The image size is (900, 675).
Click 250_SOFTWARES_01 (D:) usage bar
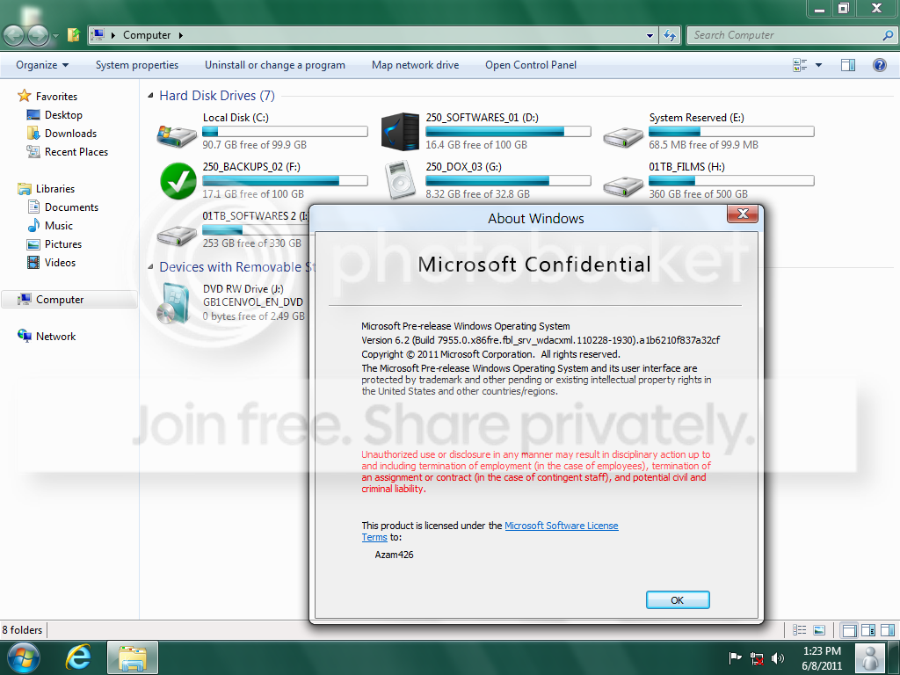point(508,132)
